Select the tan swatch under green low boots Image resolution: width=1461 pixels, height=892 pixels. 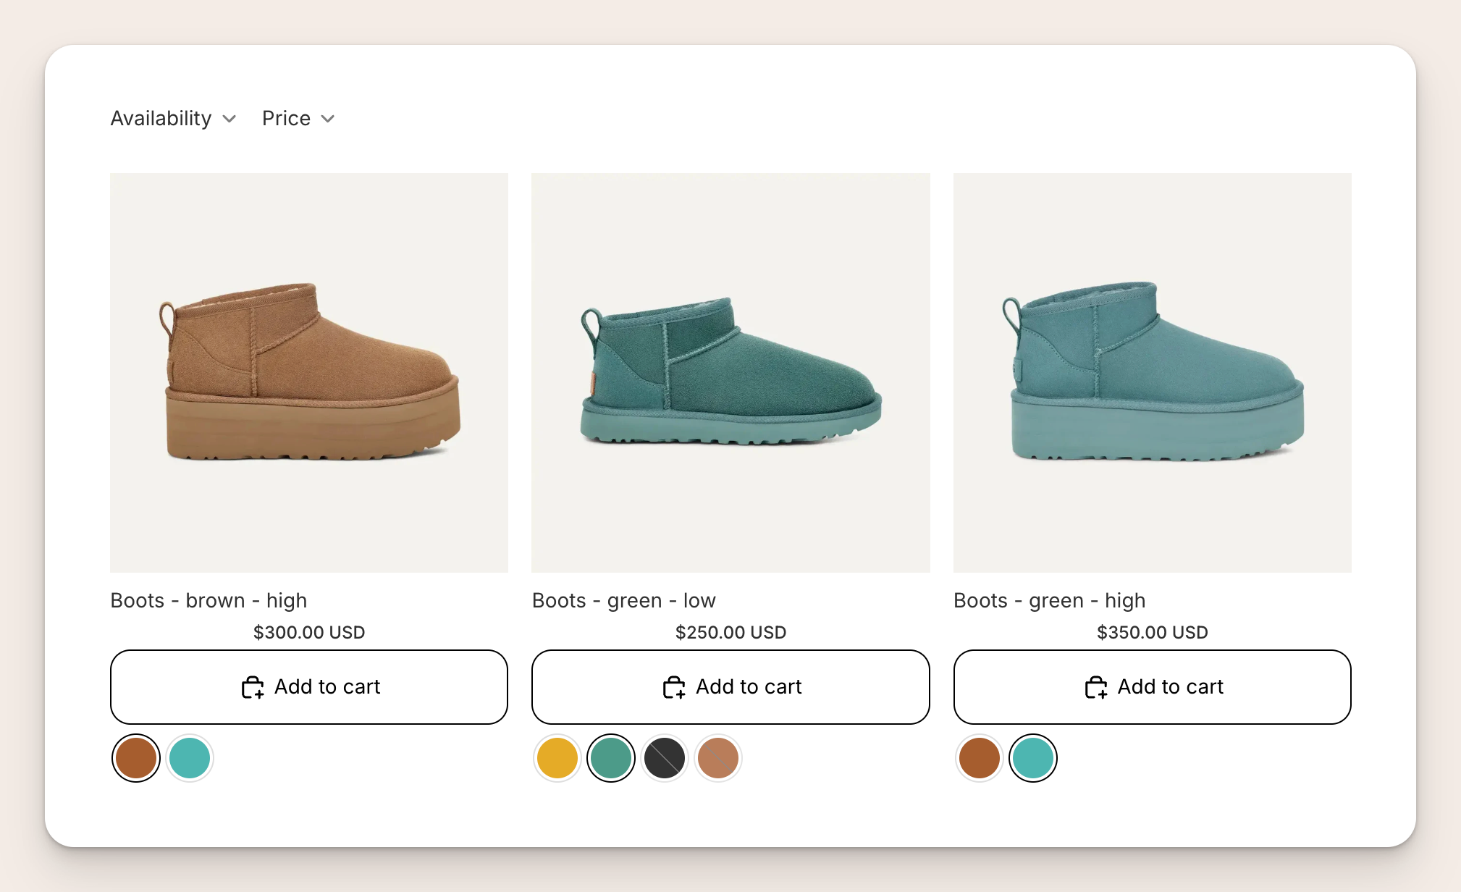pos(717,757)
